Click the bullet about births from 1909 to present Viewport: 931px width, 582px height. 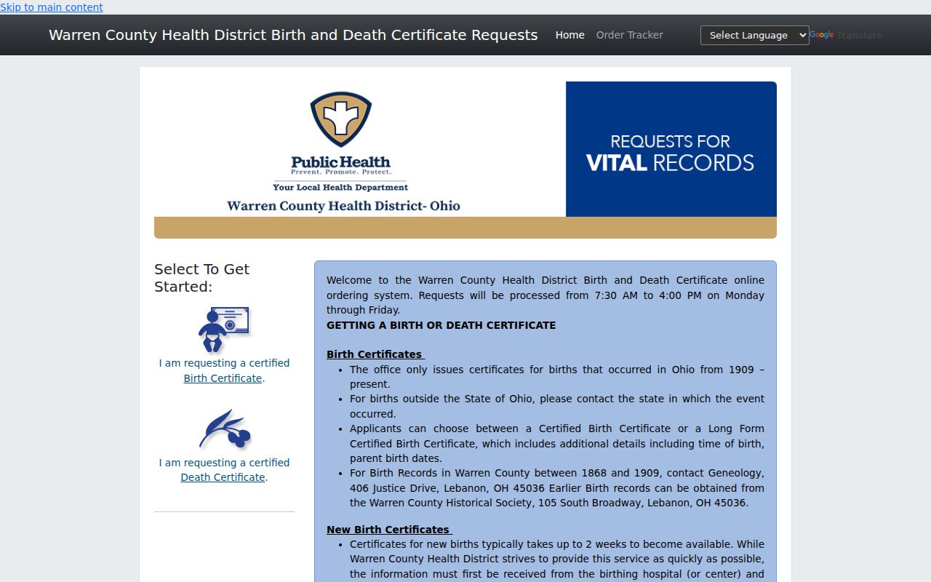tap(557, 377)
